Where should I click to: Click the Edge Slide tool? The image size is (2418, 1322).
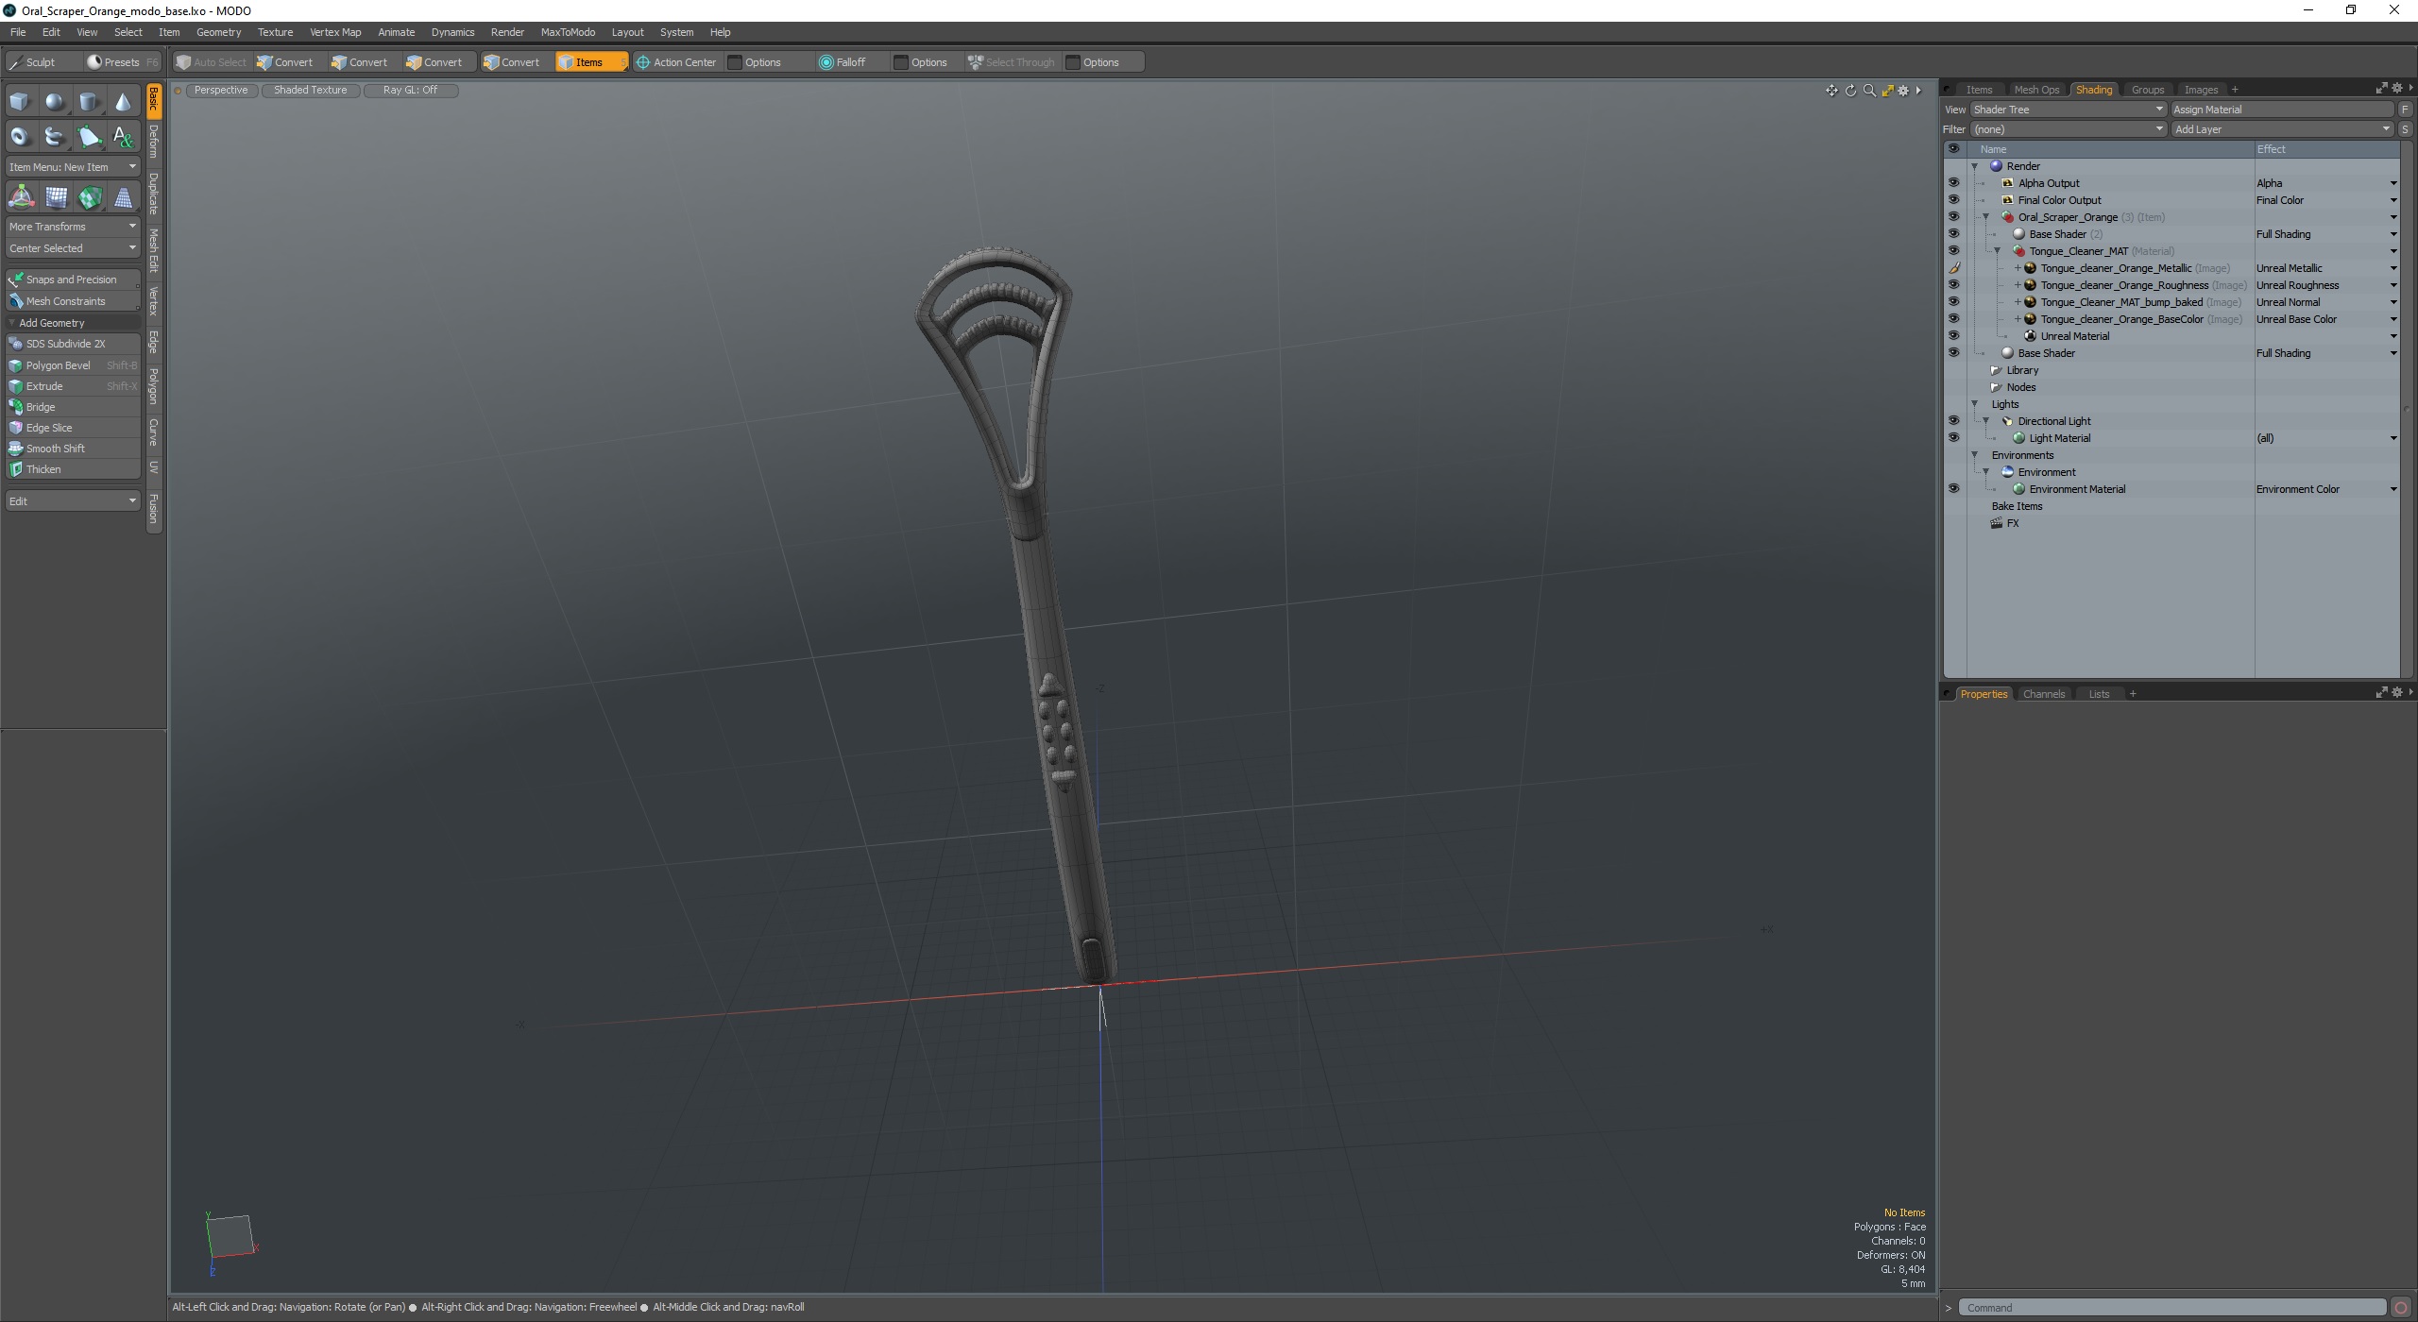[x=47, y=427]
